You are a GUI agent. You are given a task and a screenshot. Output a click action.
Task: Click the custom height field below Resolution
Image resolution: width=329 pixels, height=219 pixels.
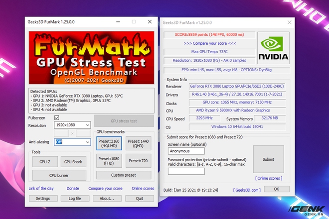tap(83, 133)
